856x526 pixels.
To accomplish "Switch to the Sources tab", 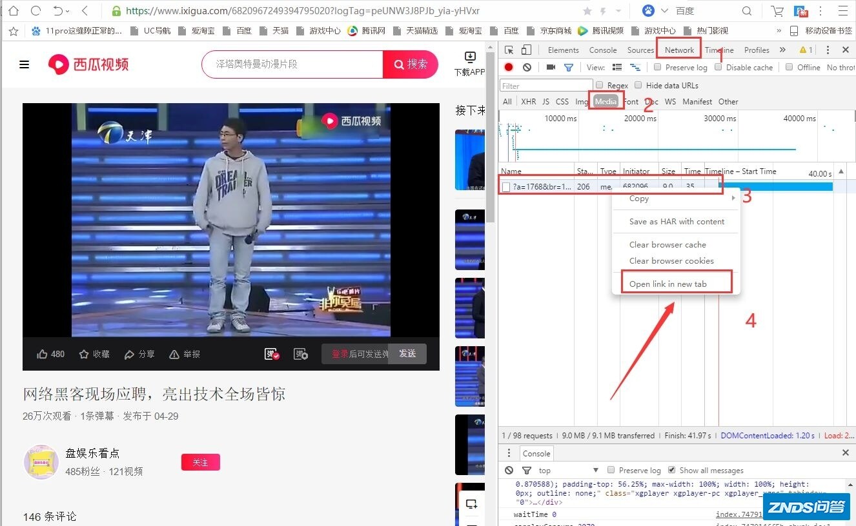I will click(640, 50).
